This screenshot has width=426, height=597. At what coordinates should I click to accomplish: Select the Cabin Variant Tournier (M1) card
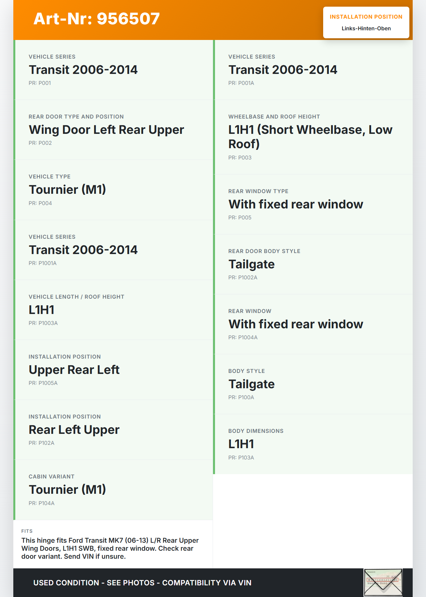click(x=114, y=489)
